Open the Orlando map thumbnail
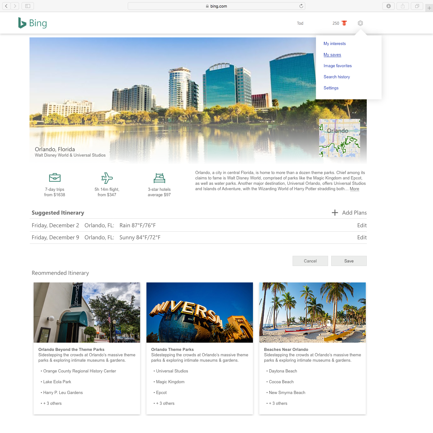 click(x=339, y=138)
